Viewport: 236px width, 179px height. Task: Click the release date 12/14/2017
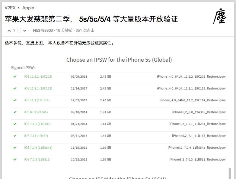point(79,88)
